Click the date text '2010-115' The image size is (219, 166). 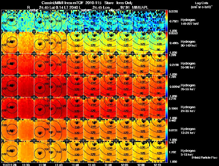tap(93, 3)
